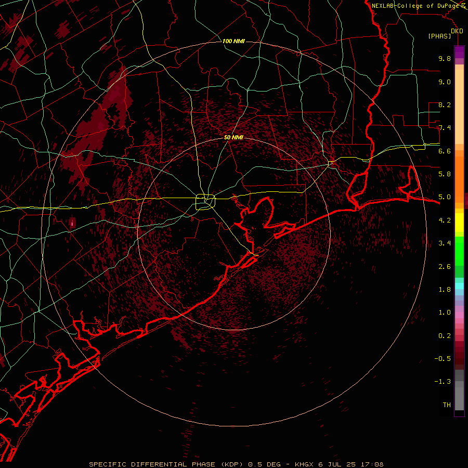Click the 3.4 scale value

(445, 243)
